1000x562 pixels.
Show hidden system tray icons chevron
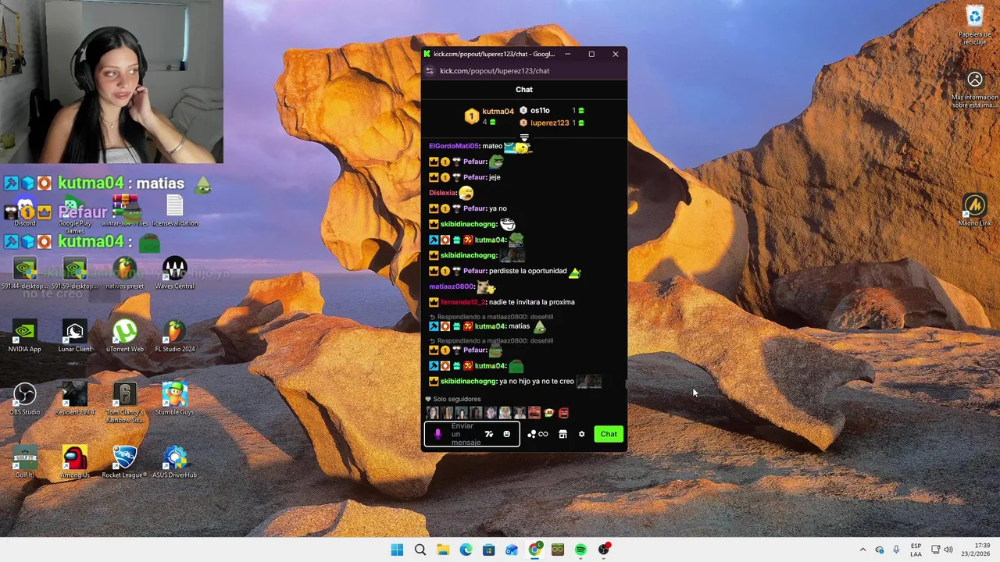[x=862, y=550]
